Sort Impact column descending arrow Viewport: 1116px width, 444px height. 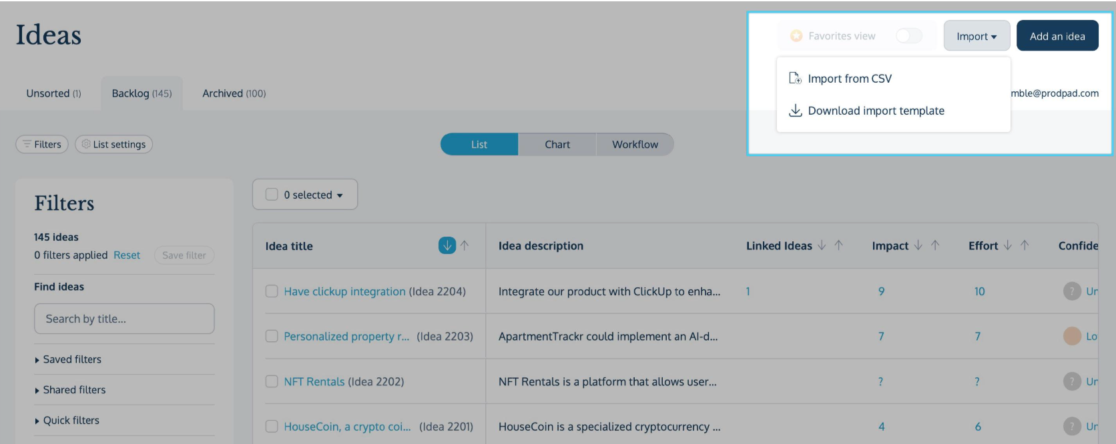(x=918, y=245)
